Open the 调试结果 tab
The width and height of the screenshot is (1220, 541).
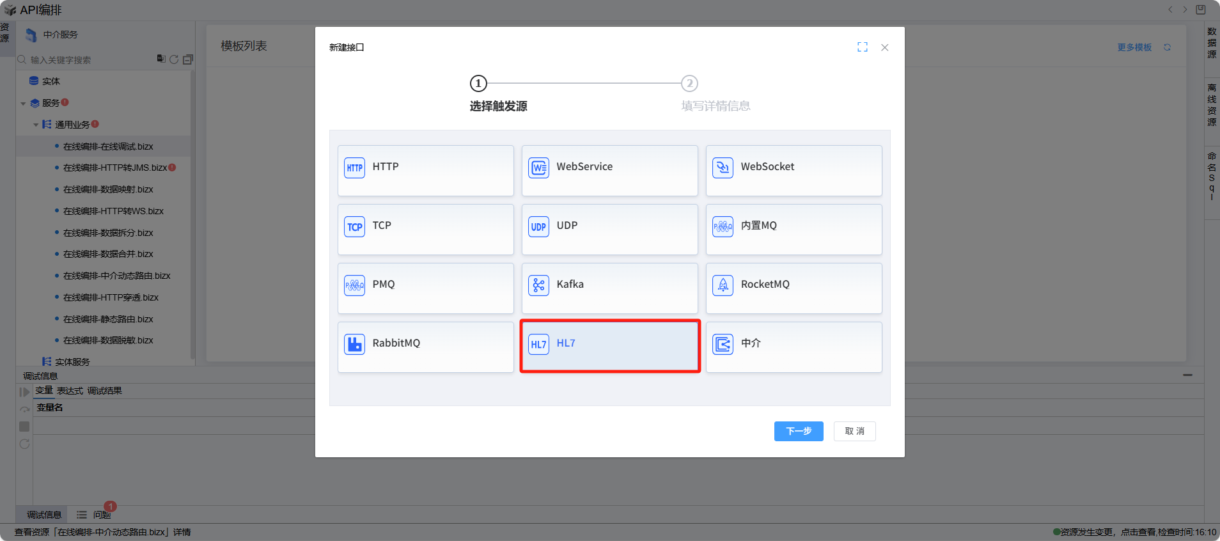104,391
